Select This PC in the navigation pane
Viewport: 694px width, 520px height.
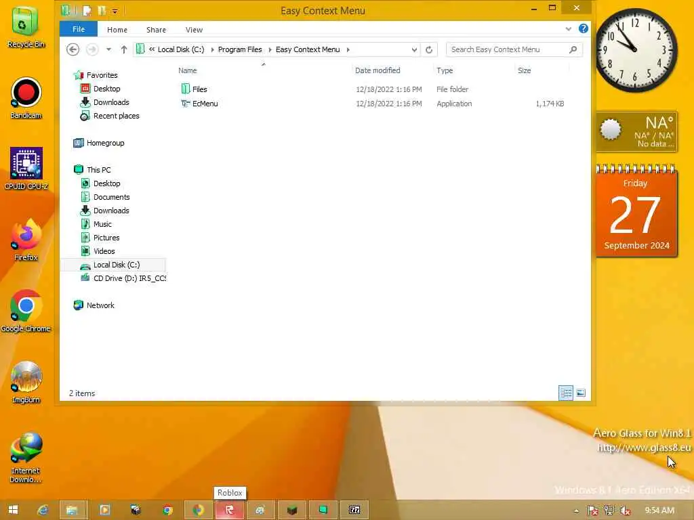[99, 170]
